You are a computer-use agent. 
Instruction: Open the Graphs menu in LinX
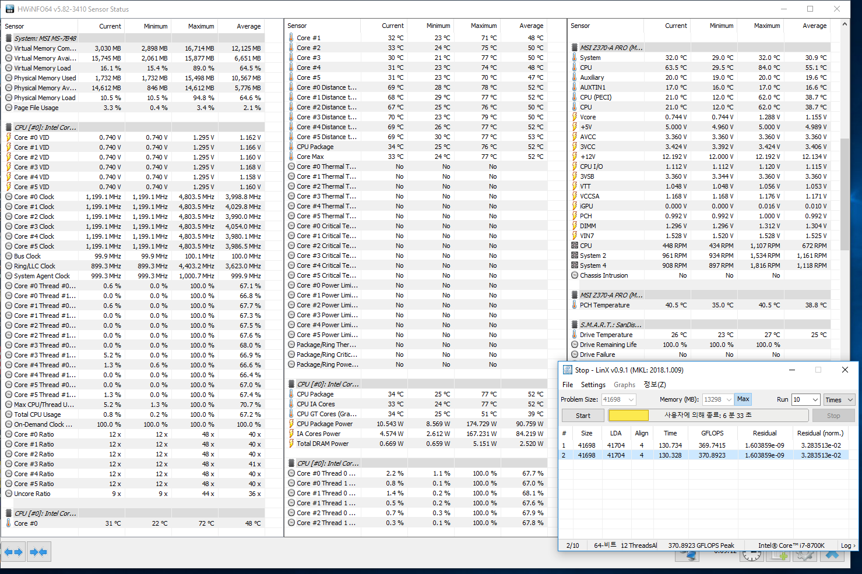tap(624, 385)
